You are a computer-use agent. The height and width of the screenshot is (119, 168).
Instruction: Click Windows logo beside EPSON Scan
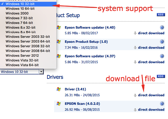pyautogui.click(x=59, y=104)
